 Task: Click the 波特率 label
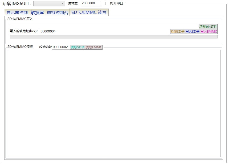coord(73,4)
